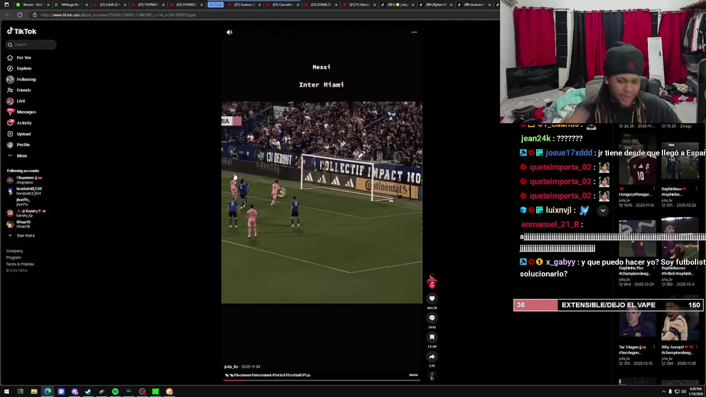
Task: Switch to the LAJA LE browser tab
Action: 110,4
